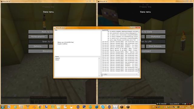Open the notepad-with-pencil taskbar icon
The image size is (194, 109).
click(65, 107)
